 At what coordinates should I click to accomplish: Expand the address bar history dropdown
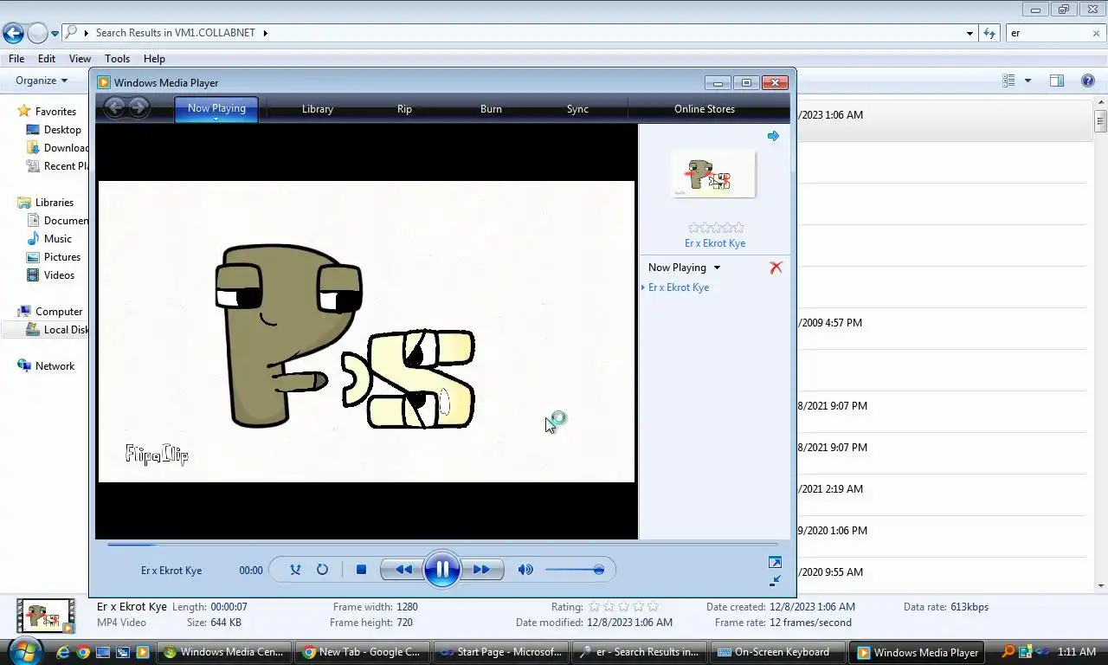click(x=969, y=33)
